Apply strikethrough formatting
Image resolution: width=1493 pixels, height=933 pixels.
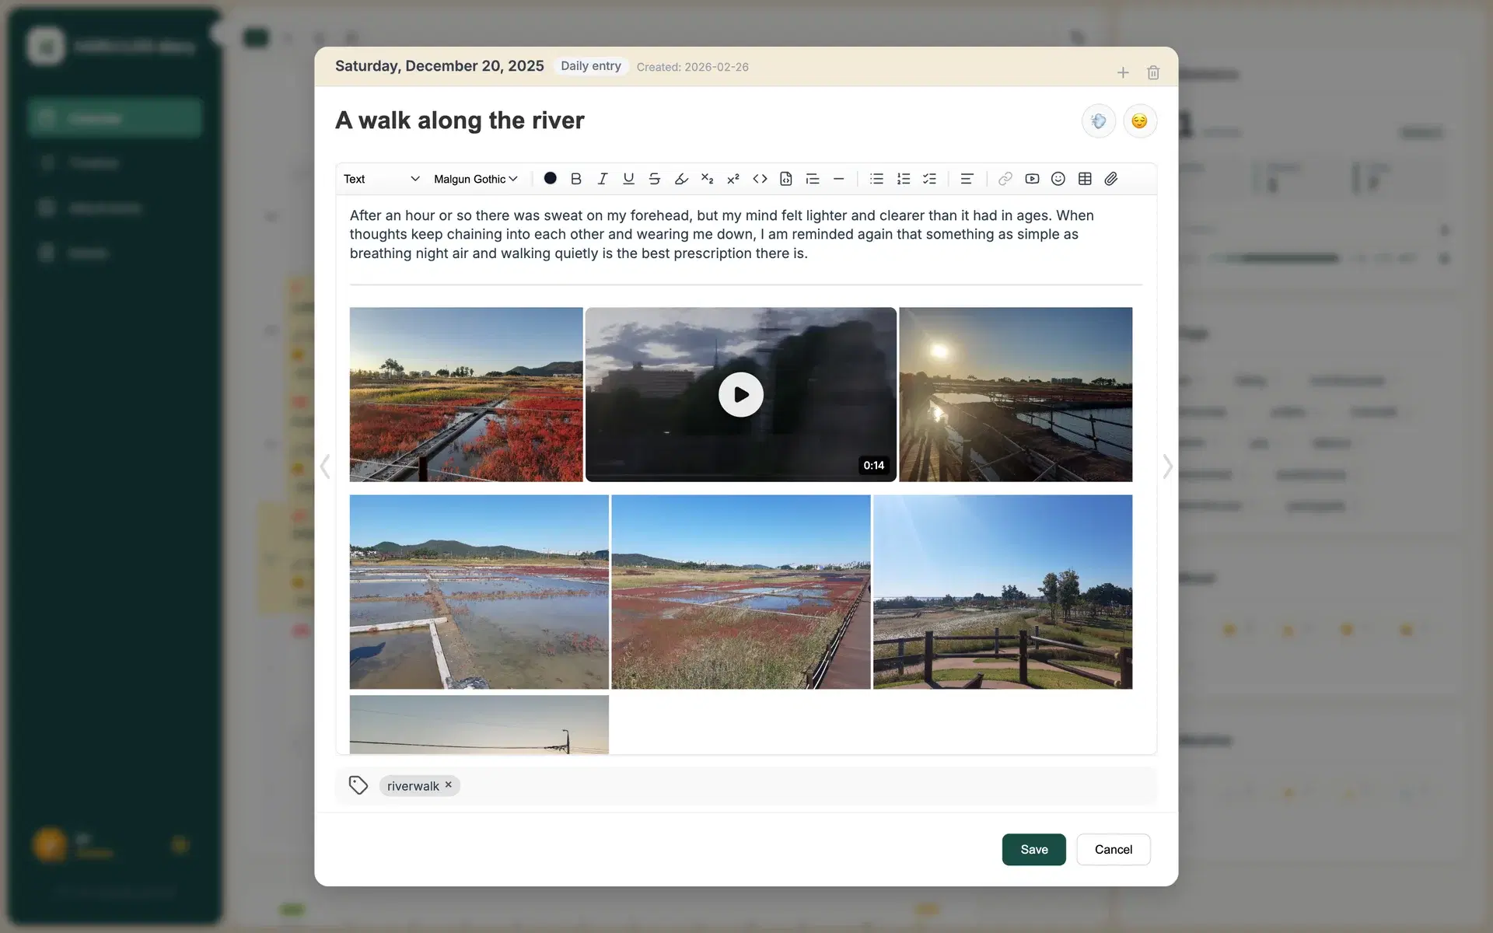(x=655, y=179)
